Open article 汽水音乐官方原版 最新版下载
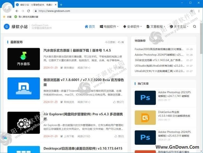The height and width of the screenshot is (153, 203). tap(77, 50)
